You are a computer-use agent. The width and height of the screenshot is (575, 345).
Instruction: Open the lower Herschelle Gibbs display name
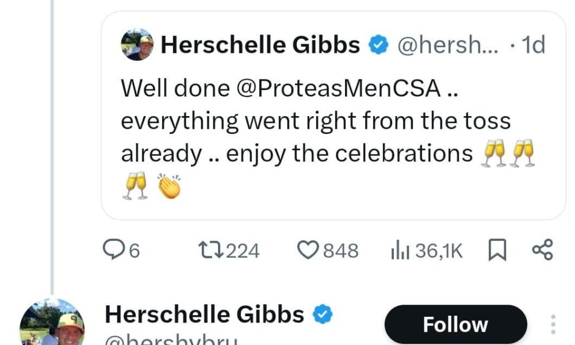pos(205,314)
